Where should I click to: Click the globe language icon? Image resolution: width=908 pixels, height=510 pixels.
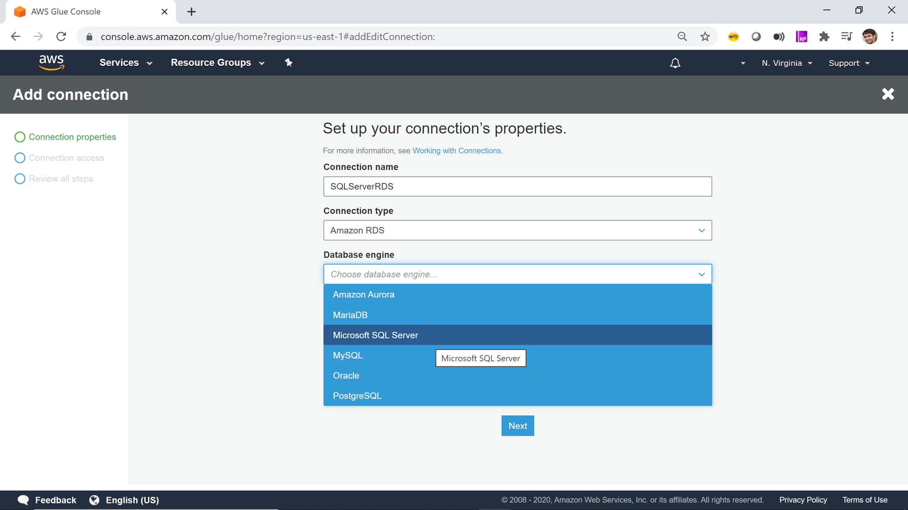tap(94, 500)
